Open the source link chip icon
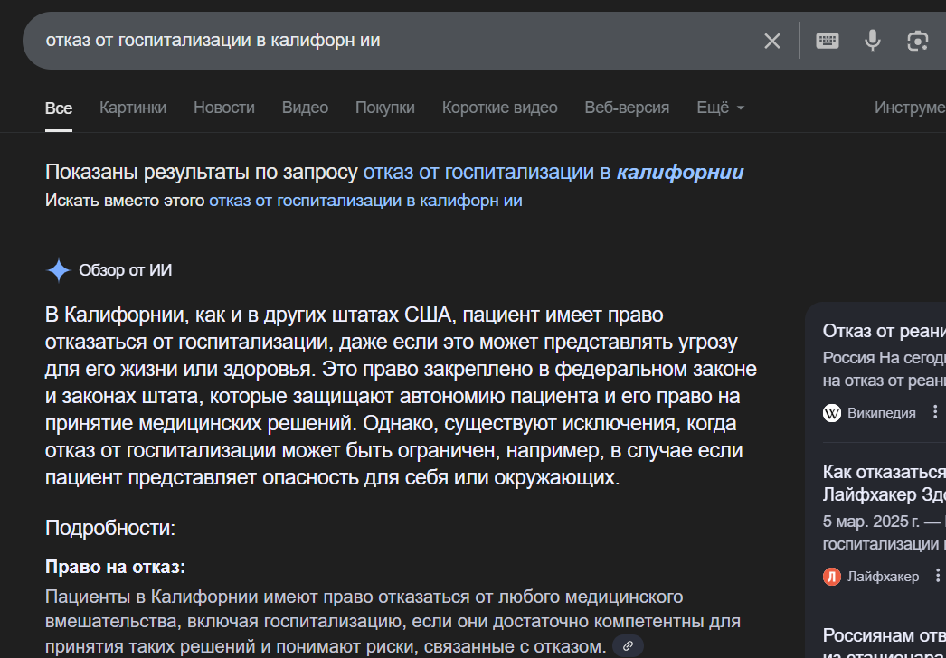This screenshot has width=946, height=658. (x=628, y=646)
